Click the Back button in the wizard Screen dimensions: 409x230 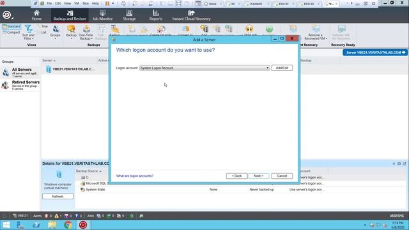(x=236, y=176)
